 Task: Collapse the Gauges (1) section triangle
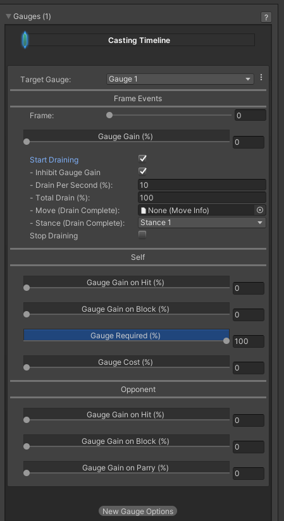9,16
